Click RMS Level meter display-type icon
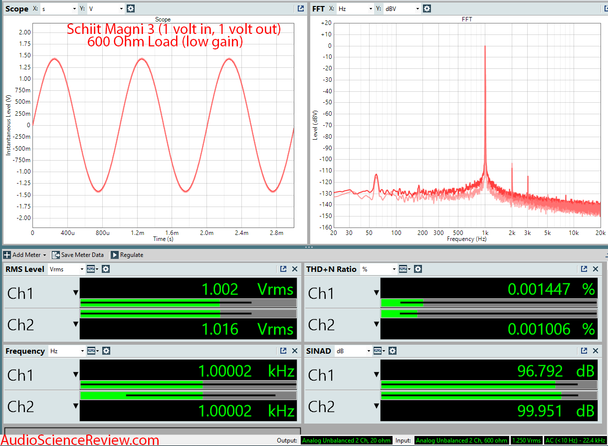Image resolution: width=608 pixels, height=446 pixels. point(93,269)
